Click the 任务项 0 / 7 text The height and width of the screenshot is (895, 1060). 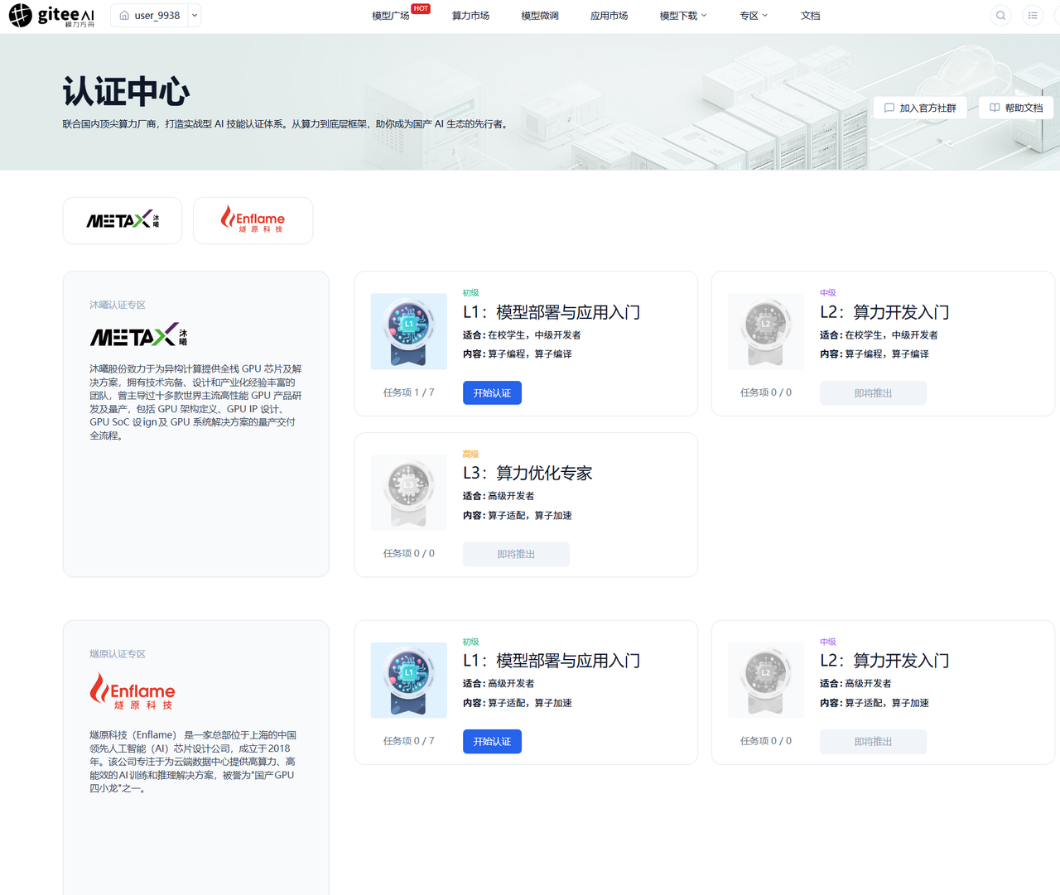tap(408, 741)
